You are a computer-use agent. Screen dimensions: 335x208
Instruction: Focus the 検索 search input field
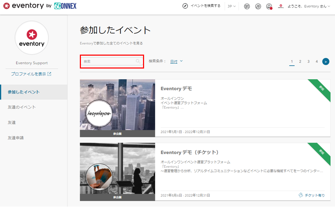pos(112,62)
